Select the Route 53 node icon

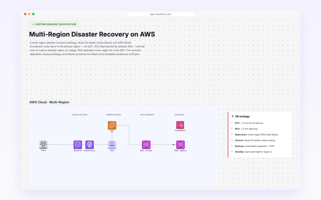pos(78,145)
